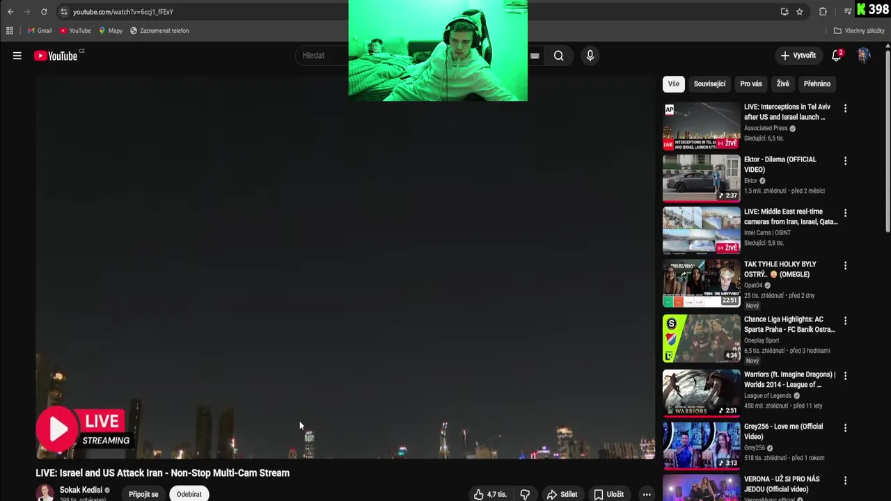This screenshot has width=891, height=501.
Task: Subscribe with the Odebírat button
Action: pos(189,494)
